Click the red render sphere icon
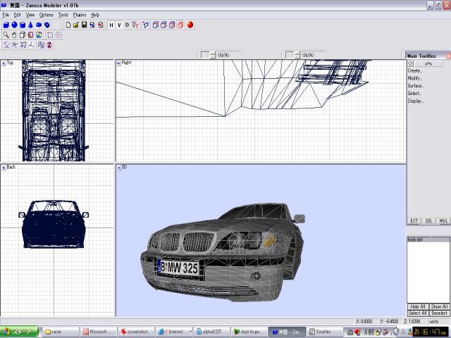The height and width of the screenshot is (338, 451). click(190, 25)
